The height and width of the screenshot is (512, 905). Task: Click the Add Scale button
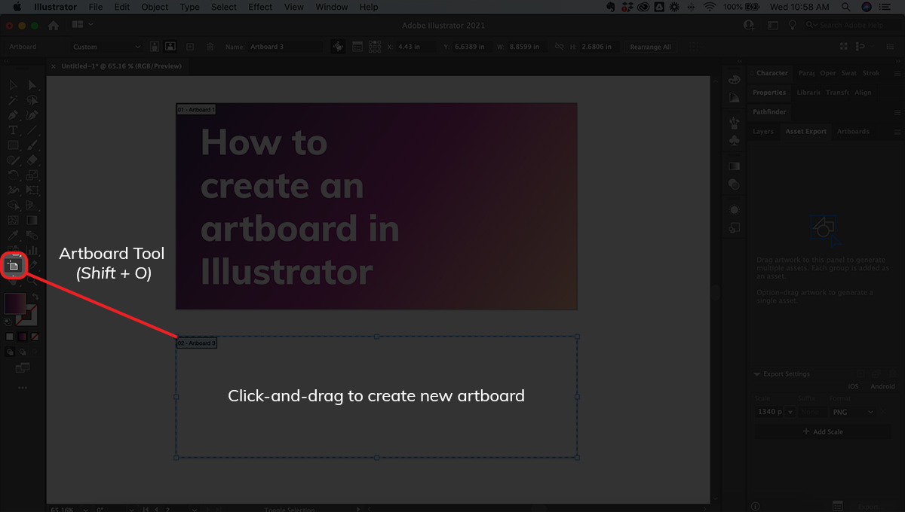822,431
